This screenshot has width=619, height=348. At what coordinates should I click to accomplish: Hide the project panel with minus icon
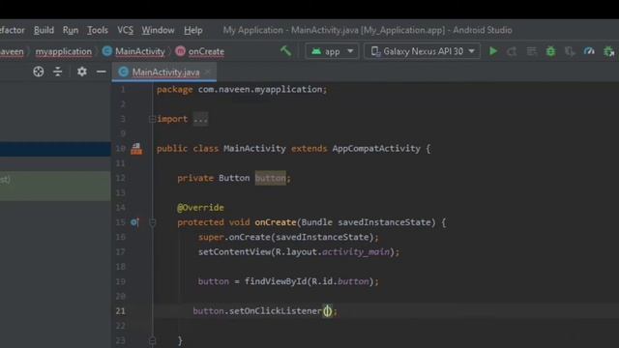(x=101, y=72)
